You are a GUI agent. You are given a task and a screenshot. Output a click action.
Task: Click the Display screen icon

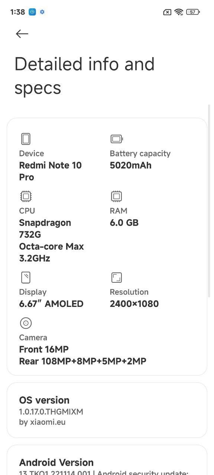[26, 278]
